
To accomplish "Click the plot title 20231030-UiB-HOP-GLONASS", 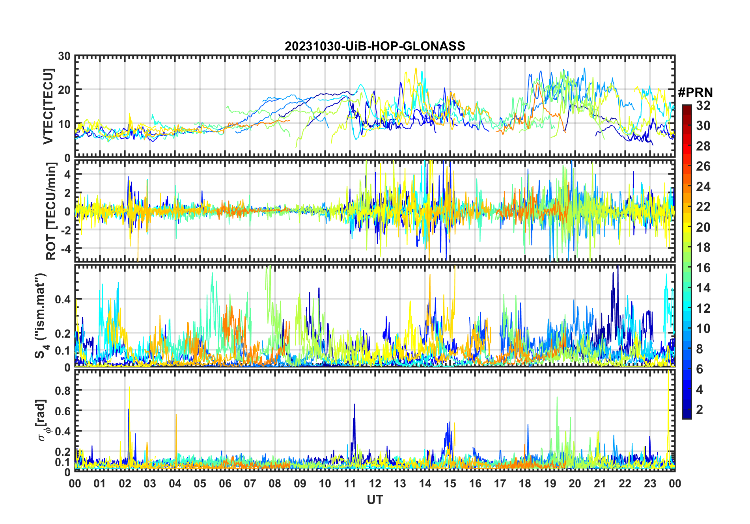I will (375, 46).
